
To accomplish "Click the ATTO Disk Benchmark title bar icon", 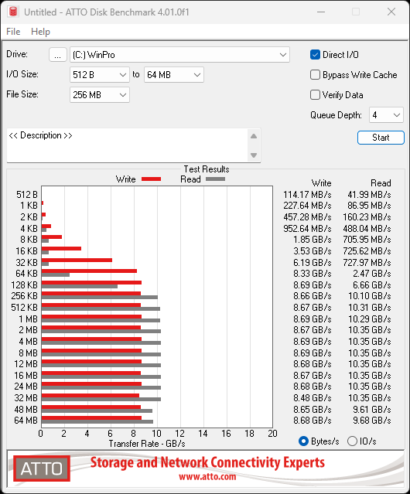I will pos(13,12).
